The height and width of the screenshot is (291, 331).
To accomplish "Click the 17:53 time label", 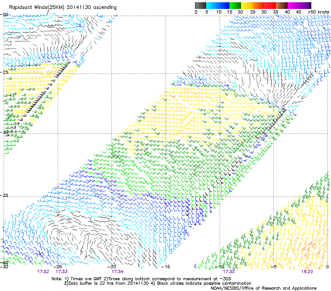I will click(x=61, y=272).
